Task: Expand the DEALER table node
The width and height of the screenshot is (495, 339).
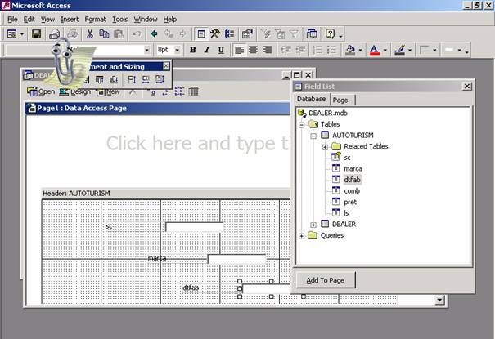Action: [313, 224]
